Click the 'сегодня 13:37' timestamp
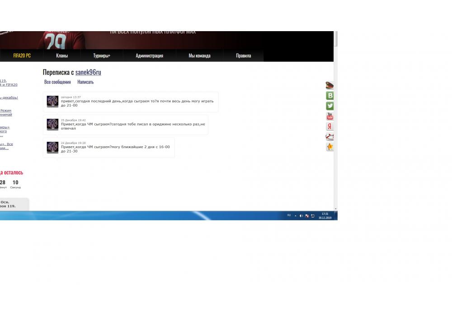 click(x=71, y=97)
